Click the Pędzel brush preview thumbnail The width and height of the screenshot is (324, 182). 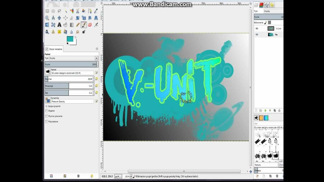pyautogui.click(x=48, y=72)
